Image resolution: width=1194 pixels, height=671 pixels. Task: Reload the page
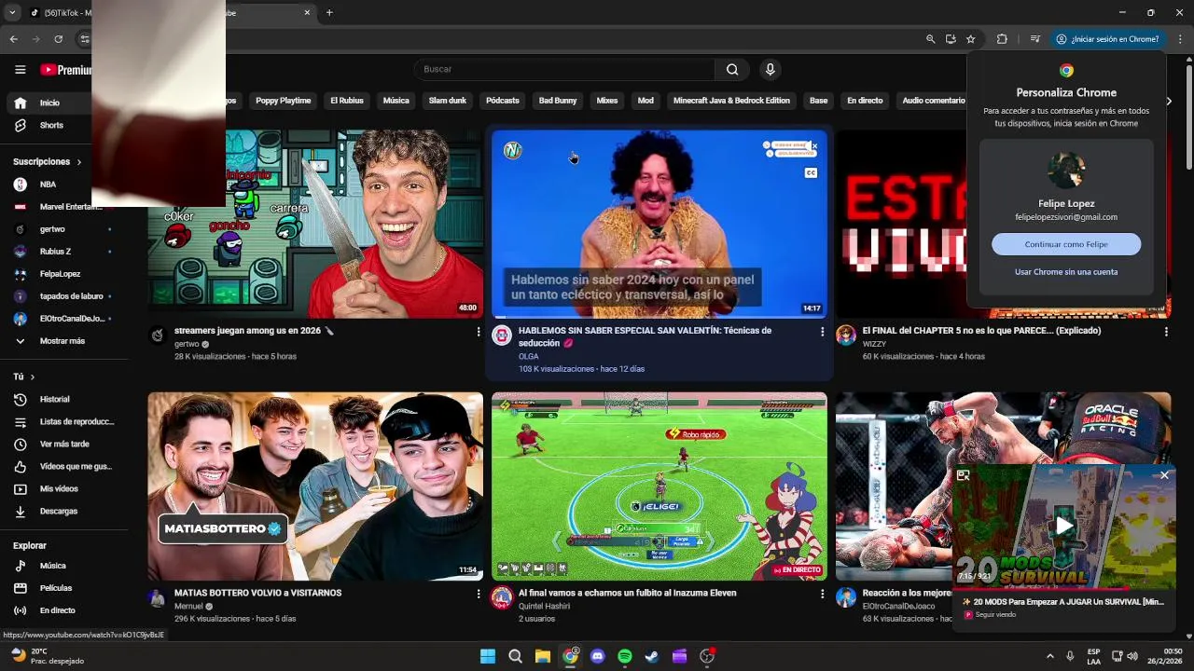pyautogui.click(x=58, y=39)
